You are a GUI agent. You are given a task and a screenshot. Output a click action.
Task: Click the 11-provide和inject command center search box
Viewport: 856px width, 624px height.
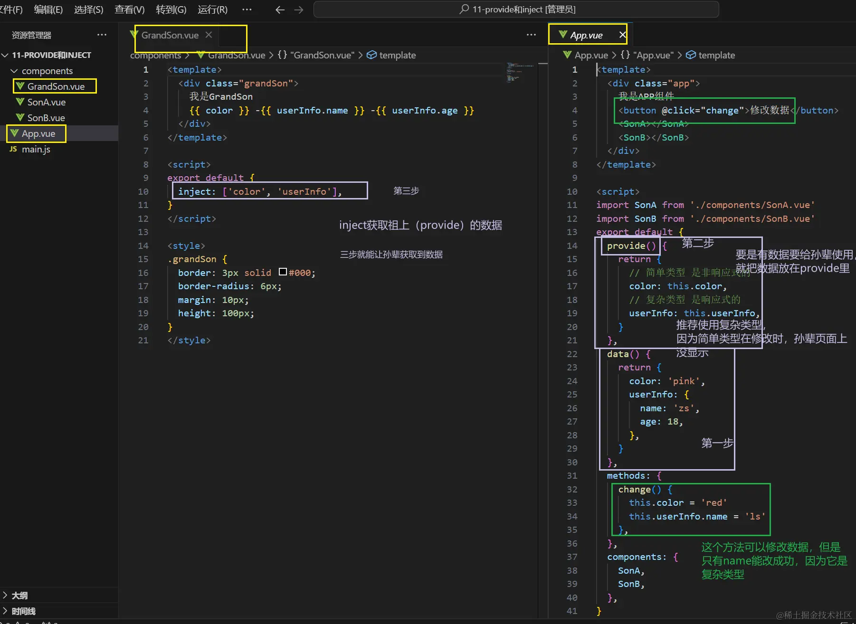516,9
